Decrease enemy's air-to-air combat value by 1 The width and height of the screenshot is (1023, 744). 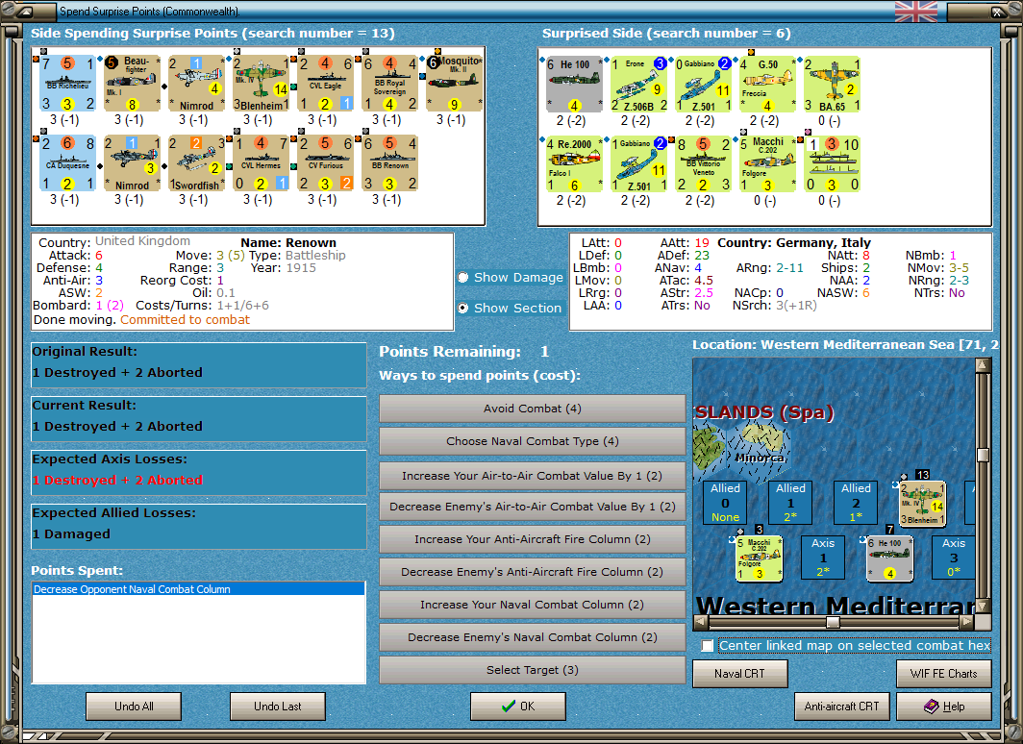[x=533, y=507]
